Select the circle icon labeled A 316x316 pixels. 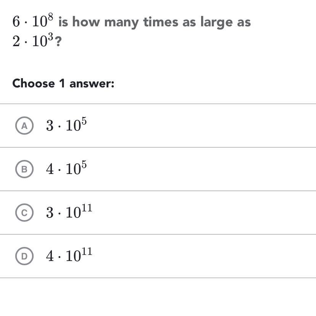(25, 126)
